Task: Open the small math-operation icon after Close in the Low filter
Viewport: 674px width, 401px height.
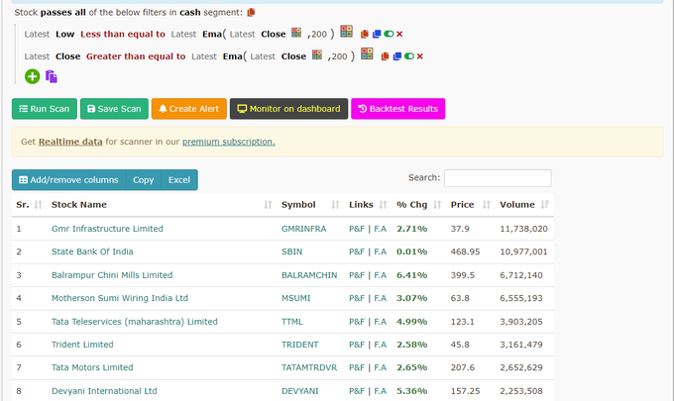Action: point(296,33)
